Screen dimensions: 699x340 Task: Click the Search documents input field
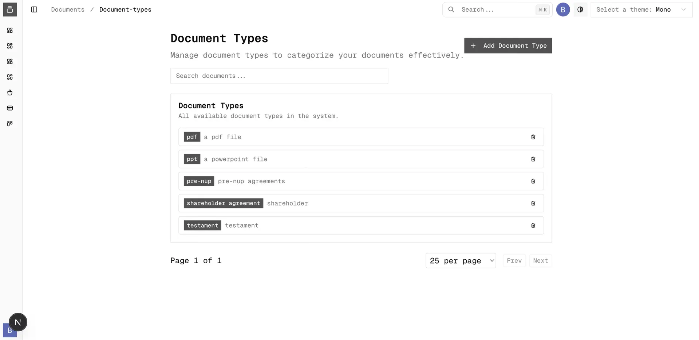coord(279,76)
